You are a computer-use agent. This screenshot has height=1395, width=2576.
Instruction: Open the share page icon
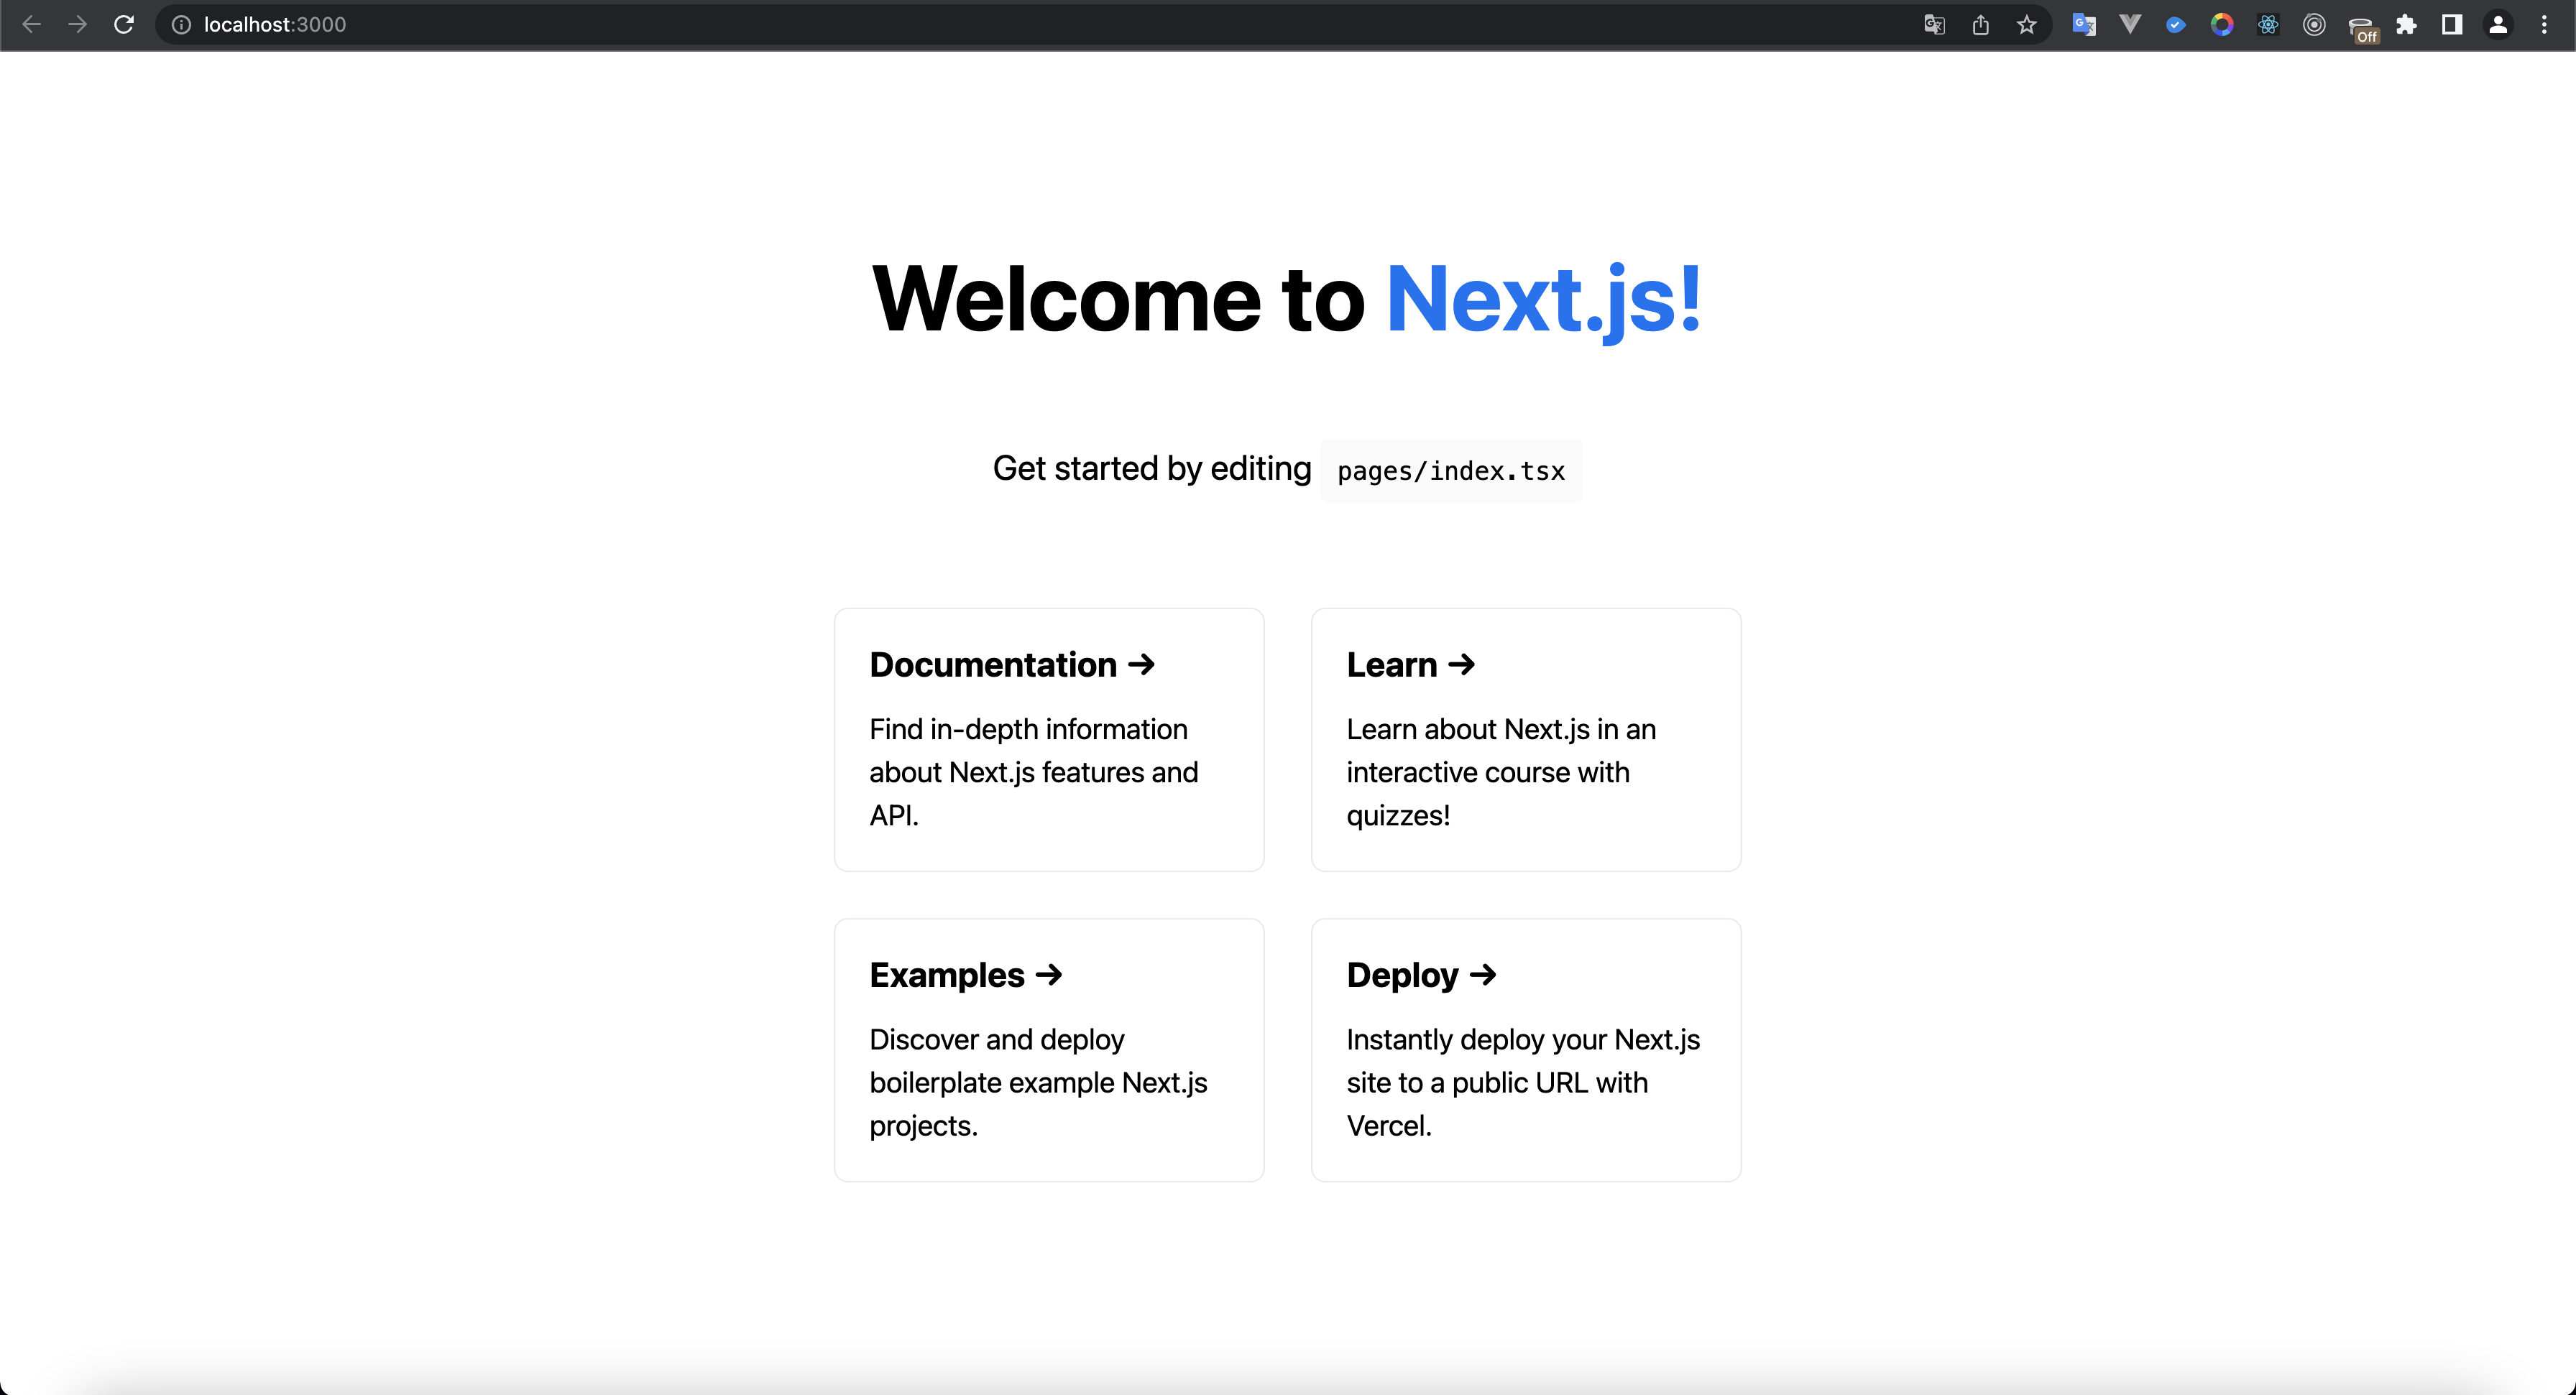[1980, 25]
